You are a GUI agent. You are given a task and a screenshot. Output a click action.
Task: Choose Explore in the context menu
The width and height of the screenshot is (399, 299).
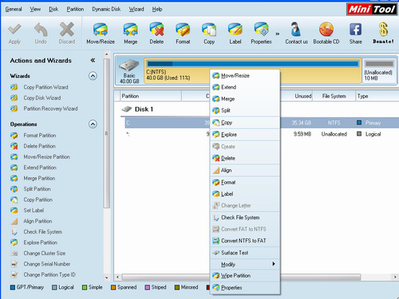pyautogui.click(x=245, y=135)
